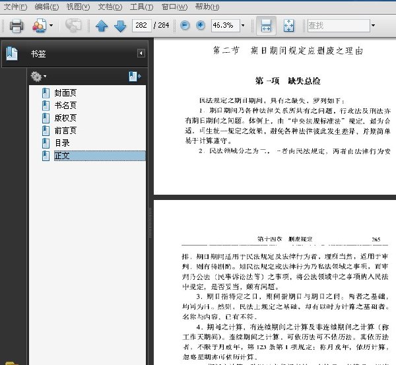The height and width of the screenshot is (365, 396).
Task: Click the bookmark icon beside 封面页
Action: point(46,93)
